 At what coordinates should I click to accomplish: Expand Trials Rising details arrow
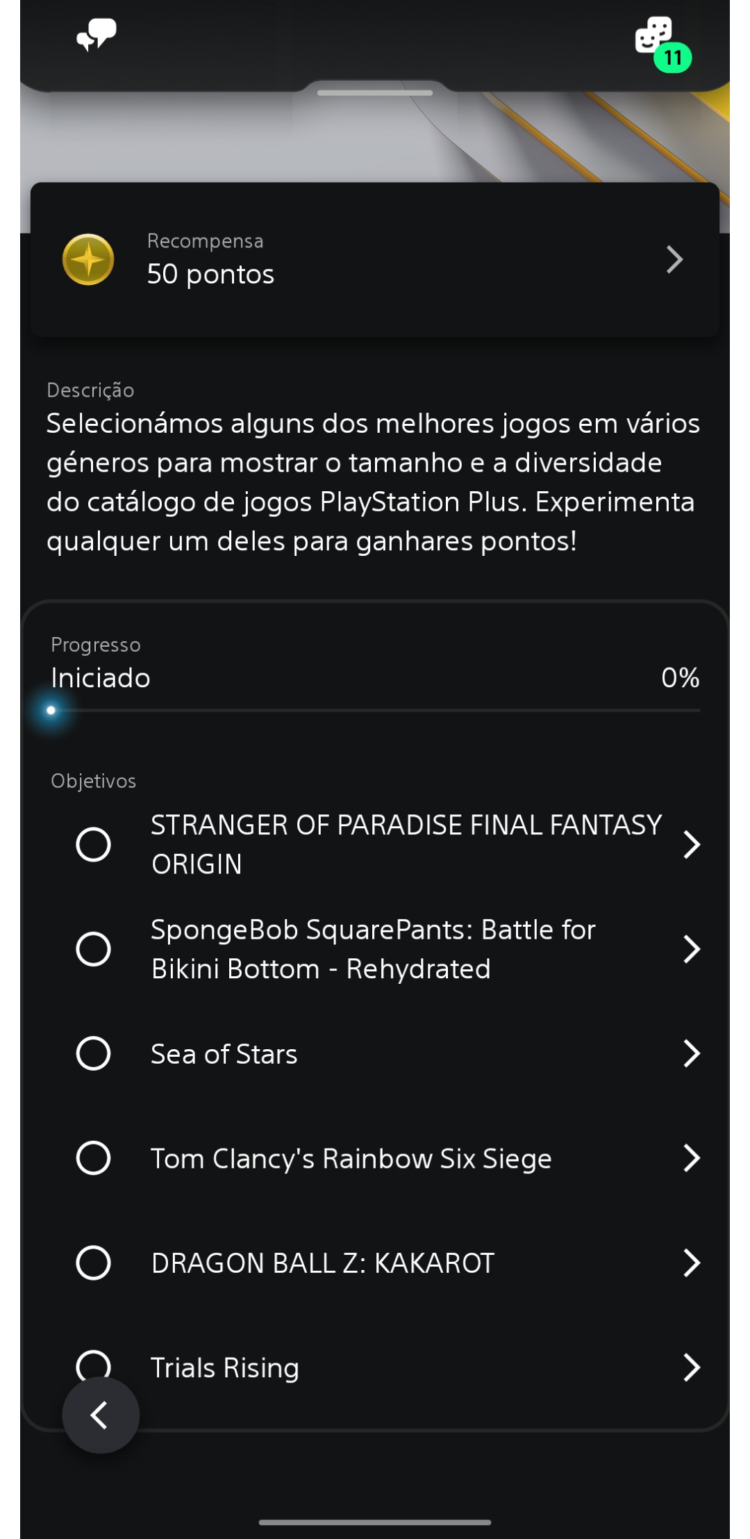click(691, 1367)
